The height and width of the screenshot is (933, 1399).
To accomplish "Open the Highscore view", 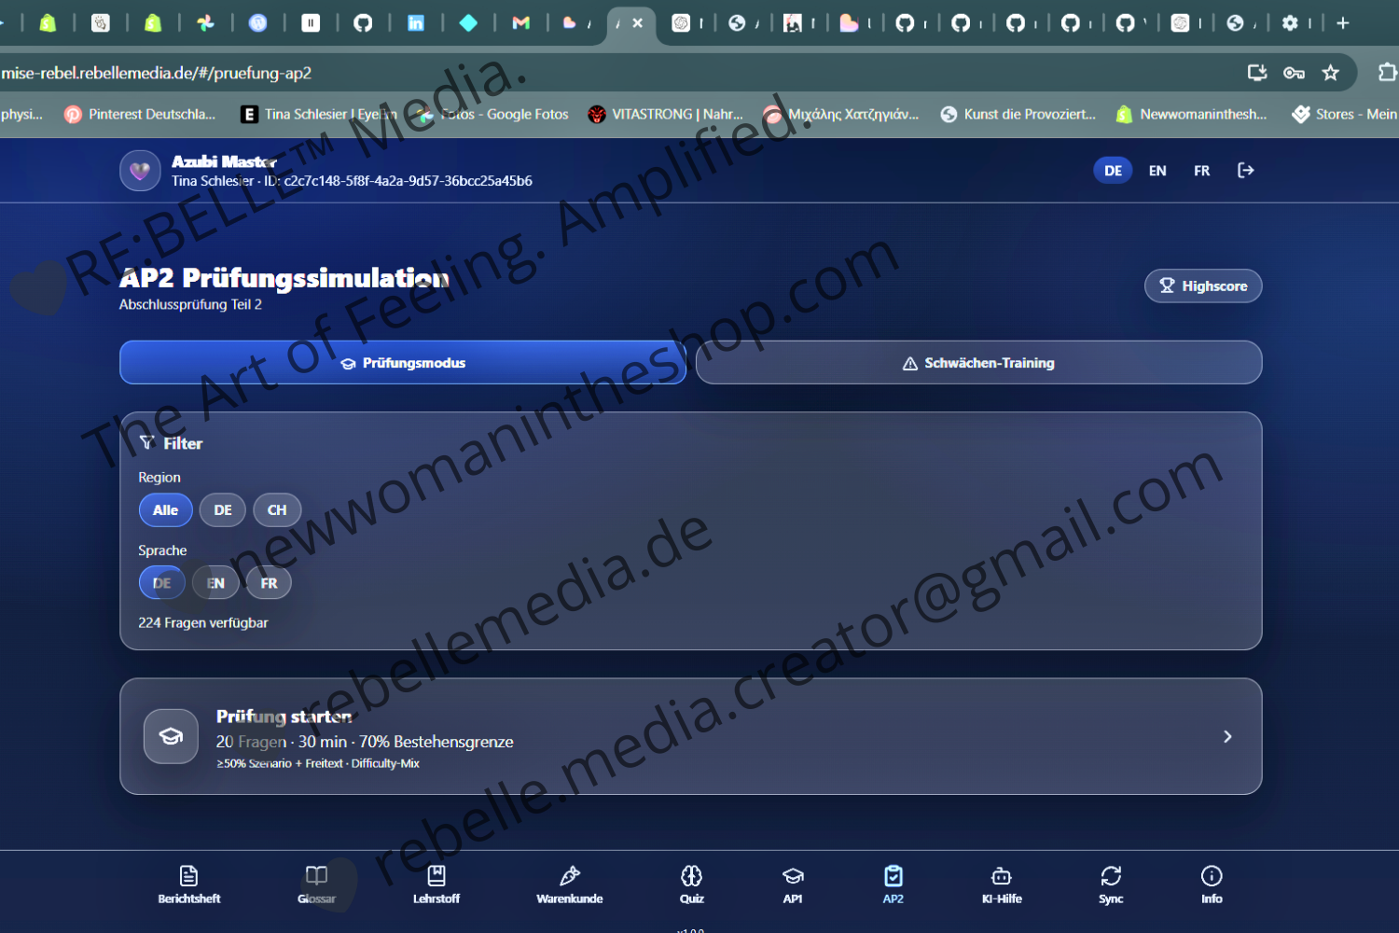I will pyautogui.click(x=1203, y=285).
